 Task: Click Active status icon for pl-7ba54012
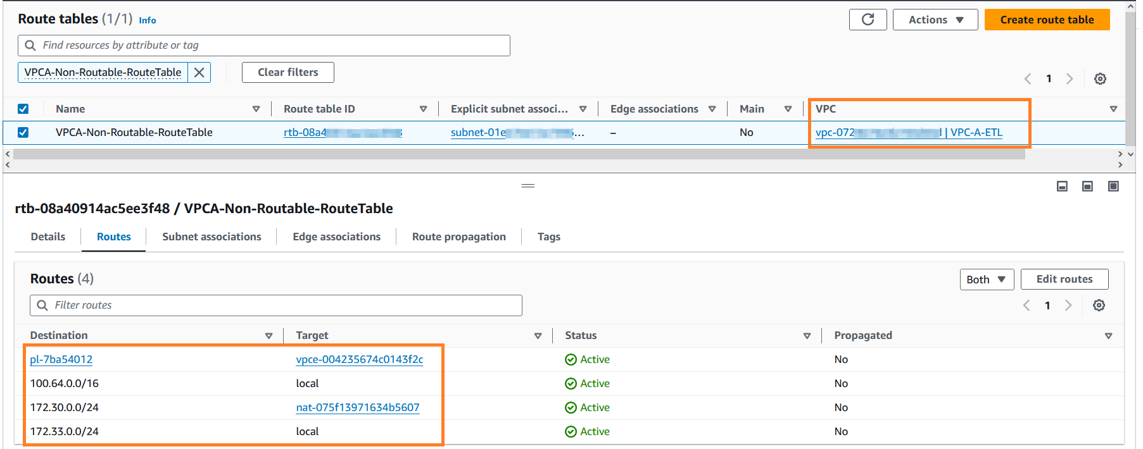tap(571, 360)
